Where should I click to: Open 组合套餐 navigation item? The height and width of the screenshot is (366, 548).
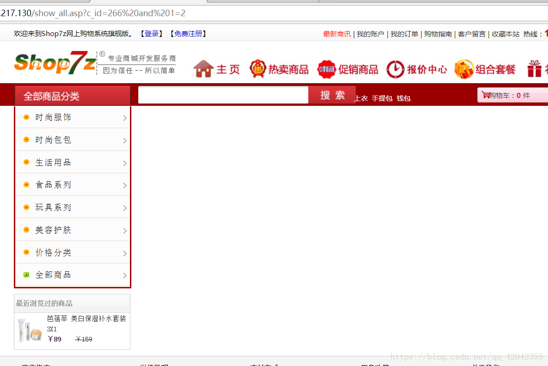point(496,69)
